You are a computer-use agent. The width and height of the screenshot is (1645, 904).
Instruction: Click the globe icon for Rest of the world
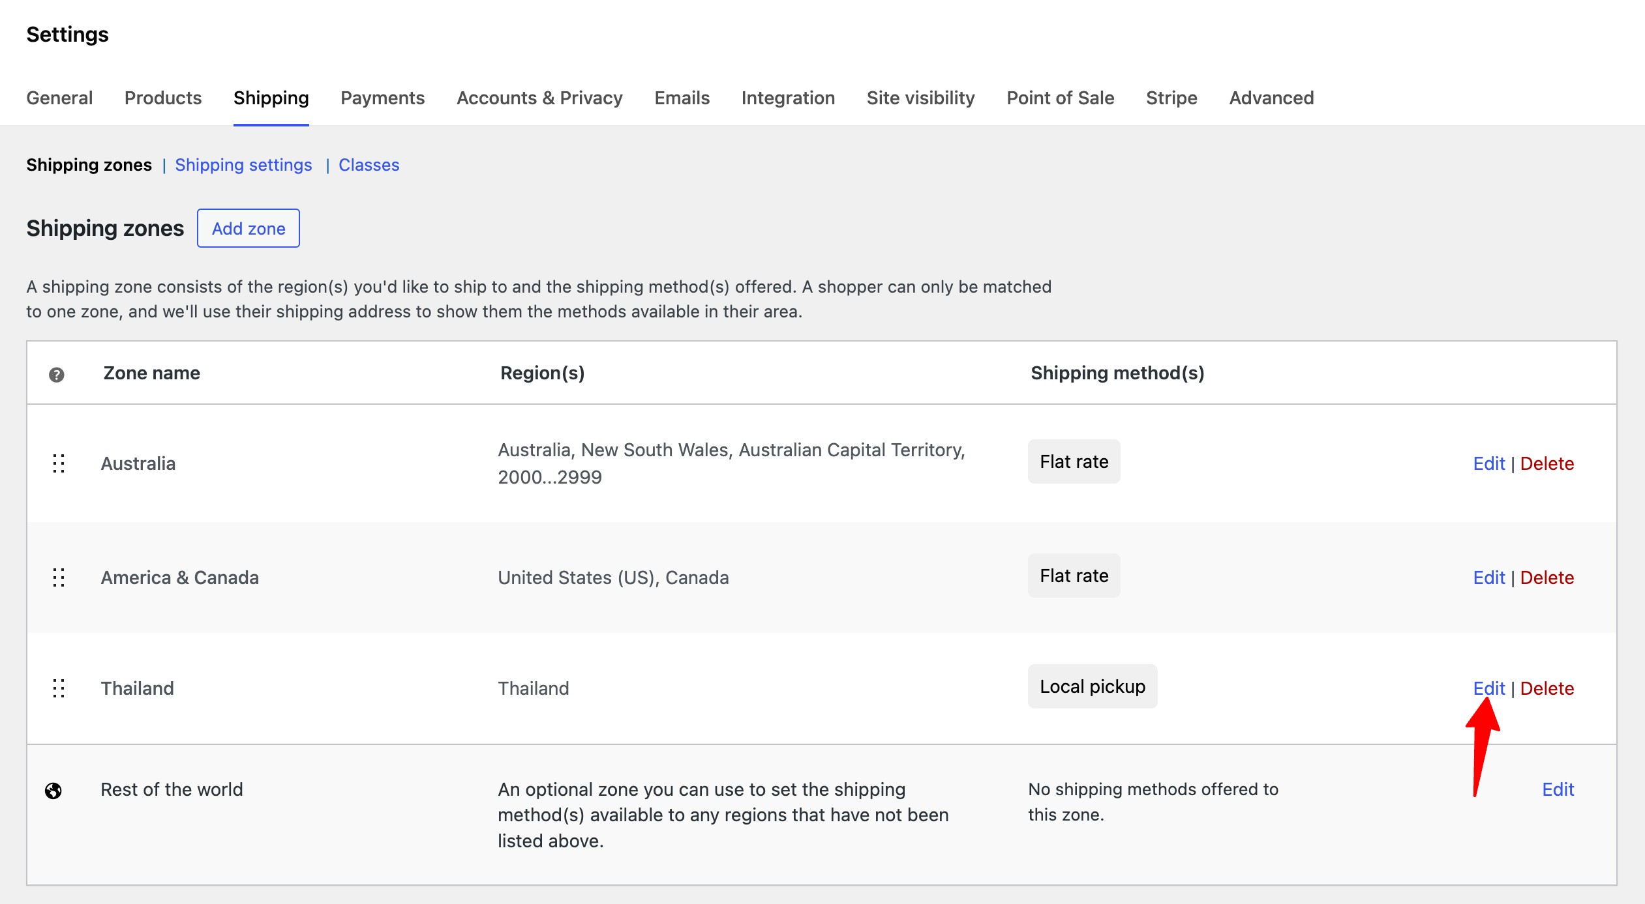(53, 790)
